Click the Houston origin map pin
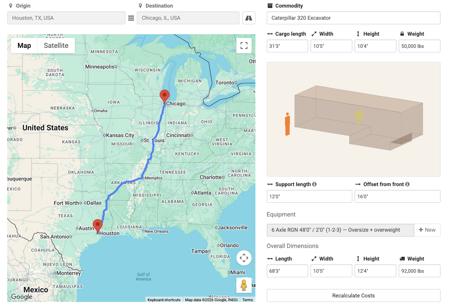Image resolution: width=450 pixels, height=305 pixels. pos(98,226)
